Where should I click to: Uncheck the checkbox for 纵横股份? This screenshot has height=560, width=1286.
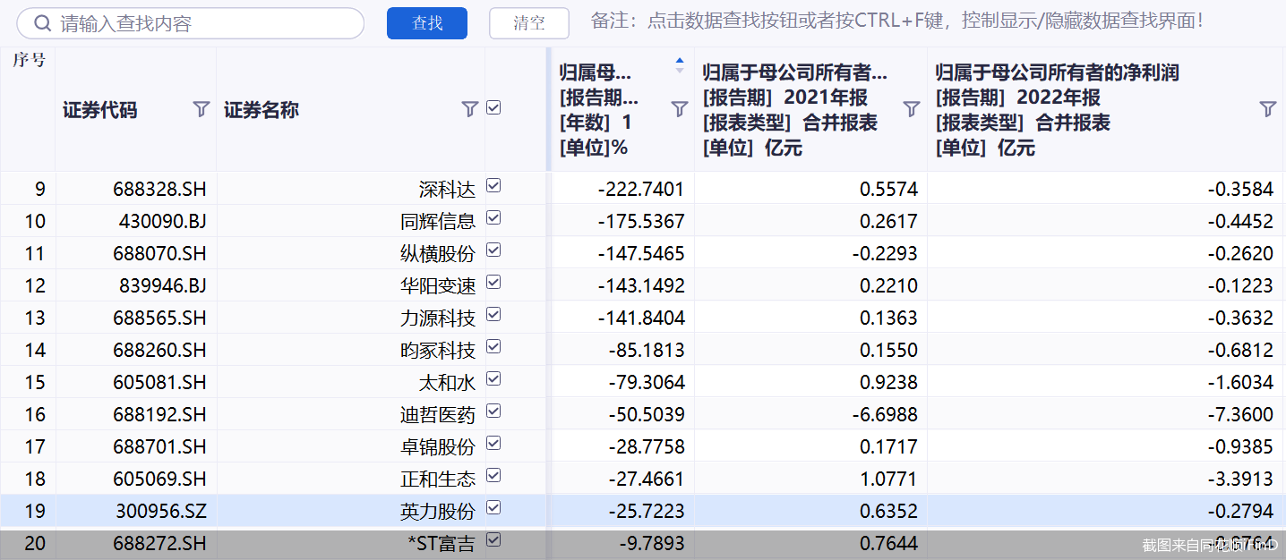(x=493, y=250)
